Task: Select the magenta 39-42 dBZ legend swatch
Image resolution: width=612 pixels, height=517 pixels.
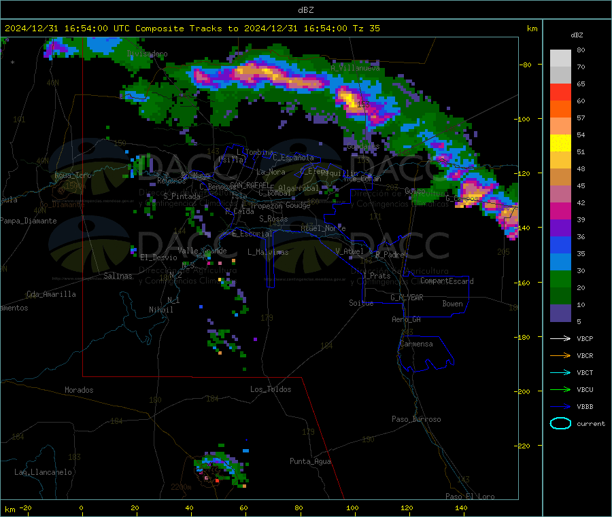Action: coord(560,211)
